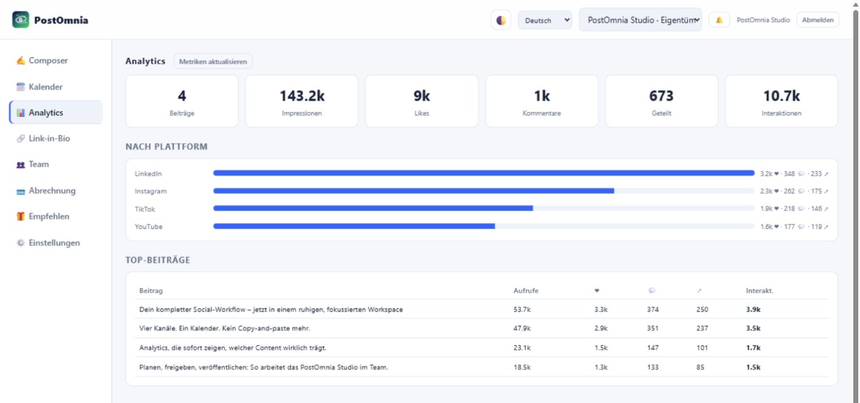This screenshot has height=403, width=860.
Task: Click the Kommentare card showing 1k
Action: tap(542, 101)
